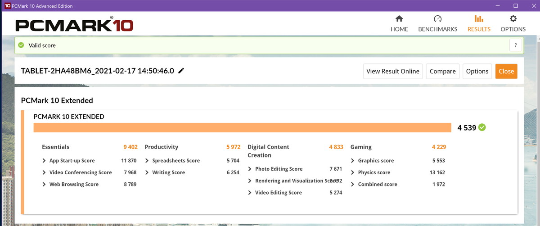
Task: Expand Rendering and Visualization Score row
Action: click(250, 181)
